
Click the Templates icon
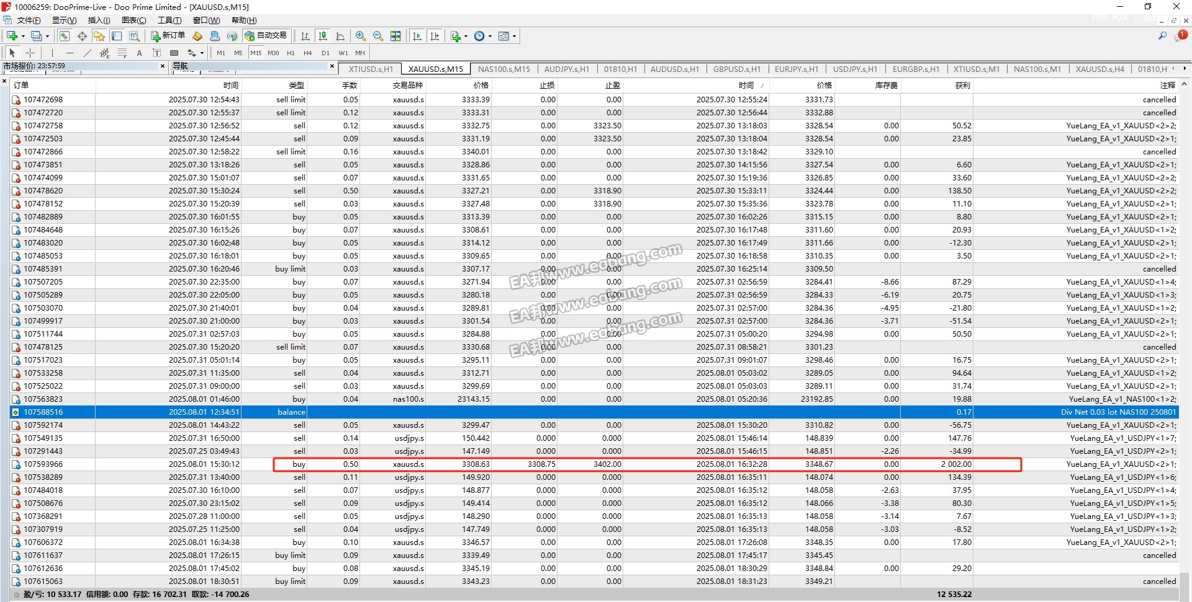coord(503,36)
